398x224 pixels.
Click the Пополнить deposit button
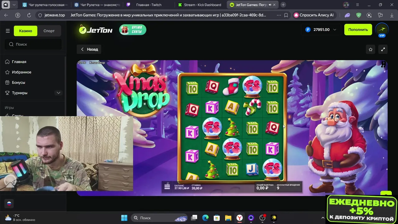click(x=358, y=30)
